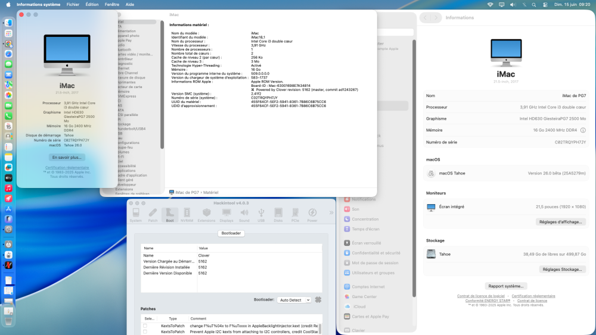This screenshot has height=335, width=596.
Task: Open Finder from the Dock
Action: tap(8, 23)
